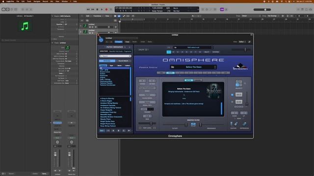Toggle the Inspector button in control bar
This screenshot has width=314, height=176.
pyautogui.click(x=7, y=9)
